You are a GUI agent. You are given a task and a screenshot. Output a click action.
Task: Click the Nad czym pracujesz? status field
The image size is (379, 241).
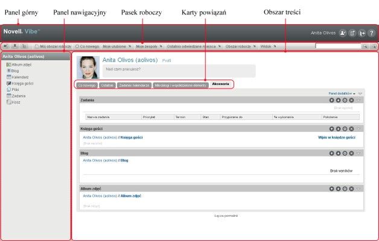(x=179, y=71)
